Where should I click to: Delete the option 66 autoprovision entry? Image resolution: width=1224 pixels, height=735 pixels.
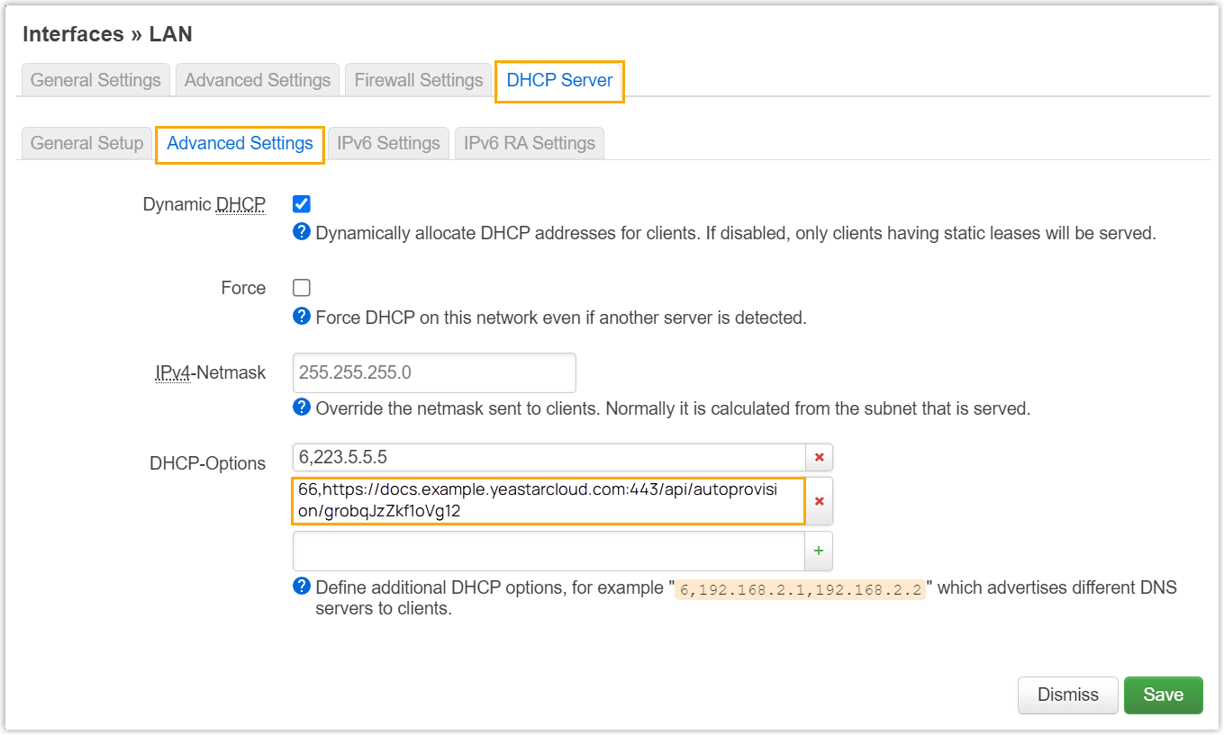(819, 501)
